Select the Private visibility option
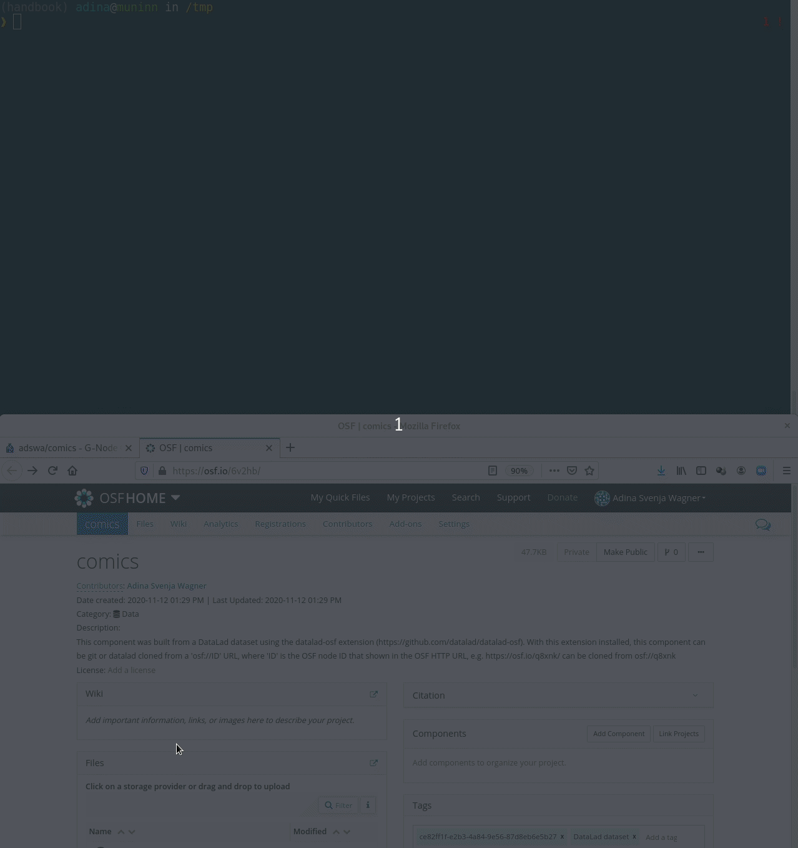 point(576,552)
